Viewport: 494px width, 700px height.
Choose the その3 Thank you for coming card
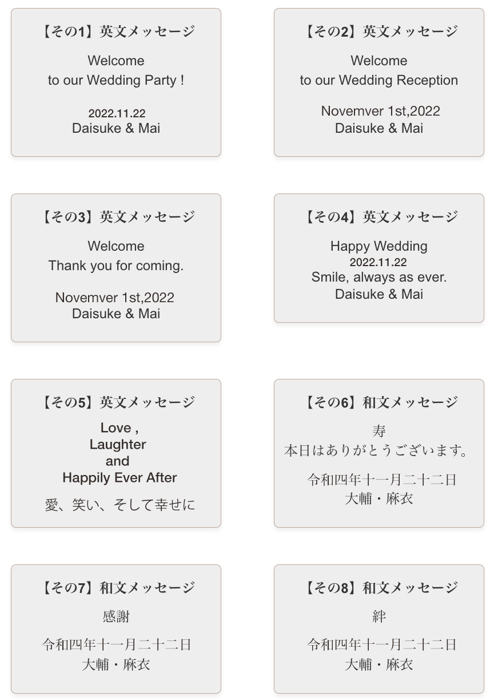coord(116,268)
